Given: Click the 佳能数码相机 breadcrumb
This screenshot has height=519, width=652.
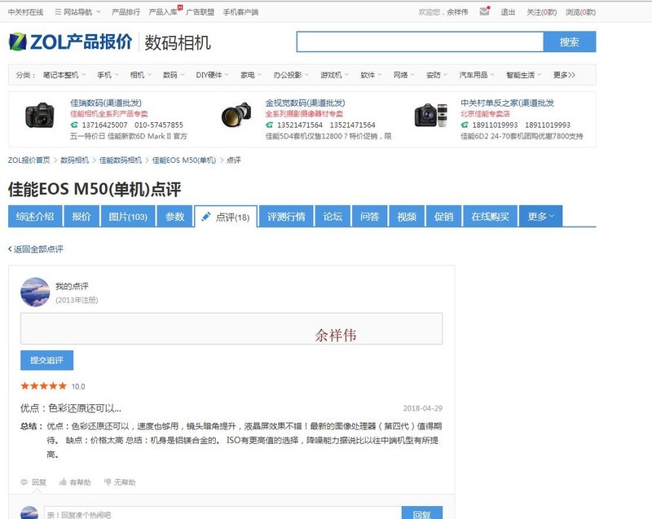Looking at the screenshot, I should point(121,160).
